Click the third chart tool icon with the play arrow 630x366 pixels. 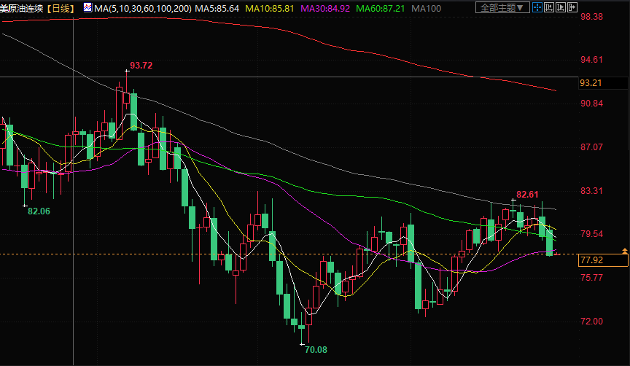pyautogui.click(x=562, y=8)
